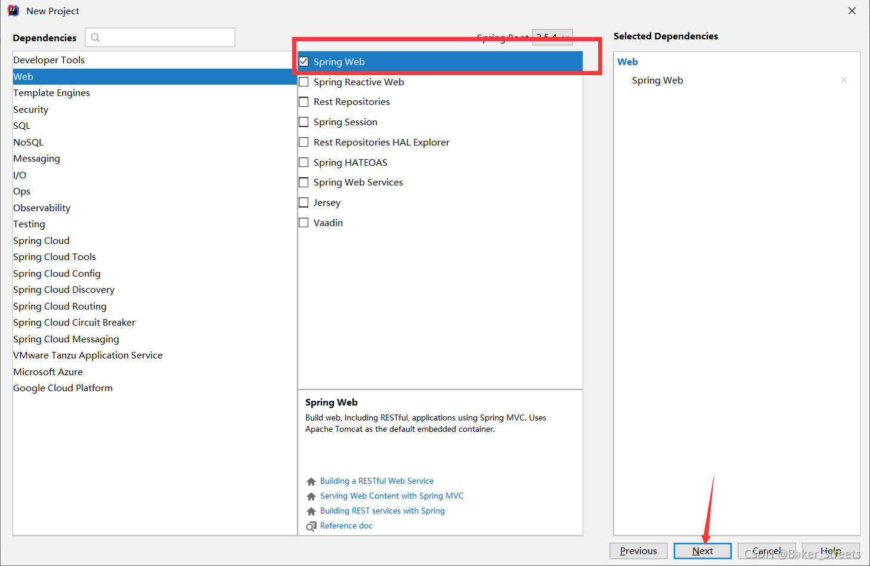Remove Spring Web from selected dependencies
Image resolution: width=870 pixels, height=566 pixels.
[844, 80]
